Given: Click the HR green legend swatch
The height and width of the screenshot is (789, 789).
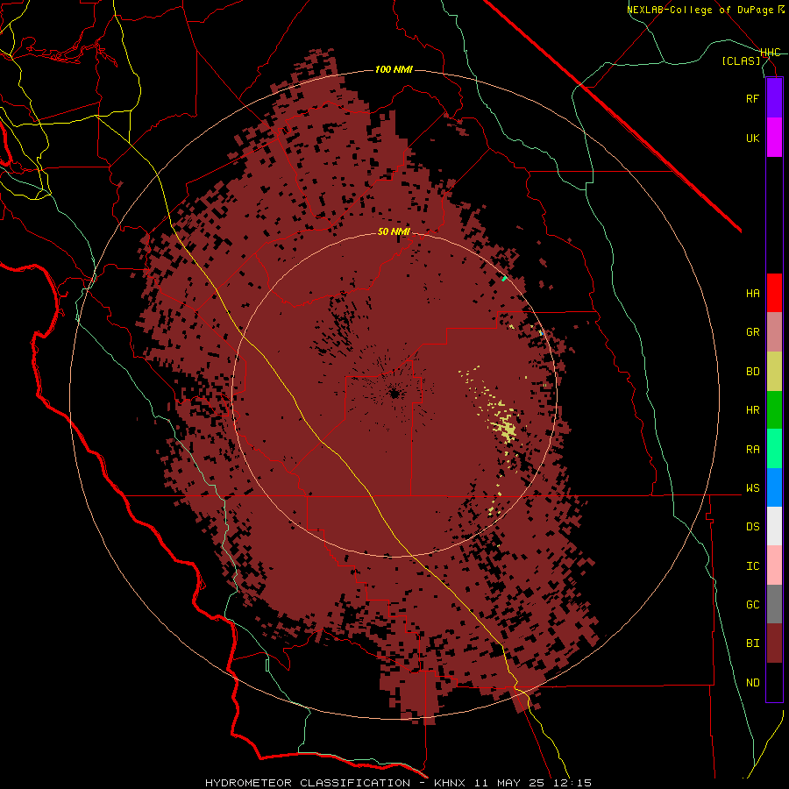Looking at the screenshot, I should [x=774, y=410].
